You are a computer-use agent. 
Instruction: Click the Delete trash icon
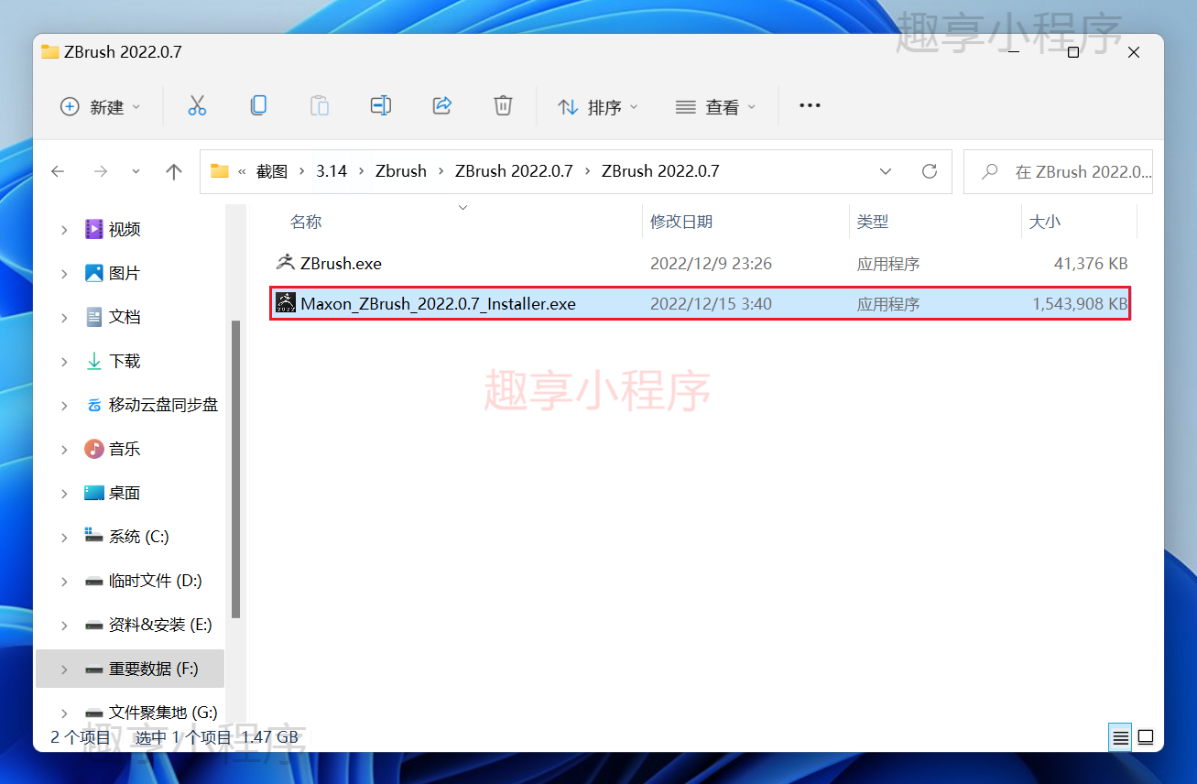tap(503, 106)
